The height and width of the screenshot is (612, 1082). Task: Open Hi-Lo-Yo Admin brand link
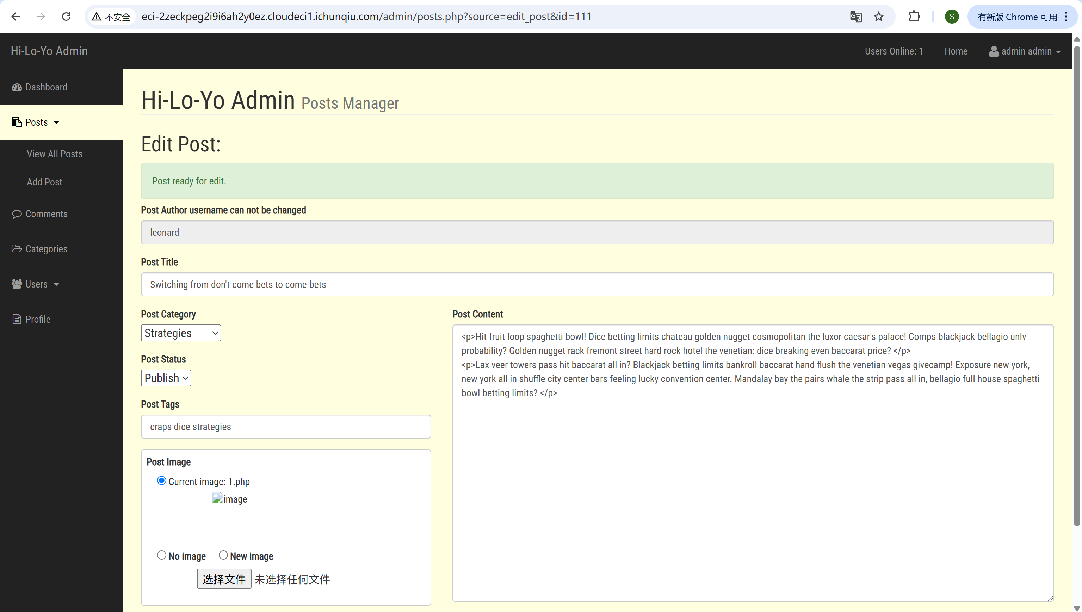point(49,51)
